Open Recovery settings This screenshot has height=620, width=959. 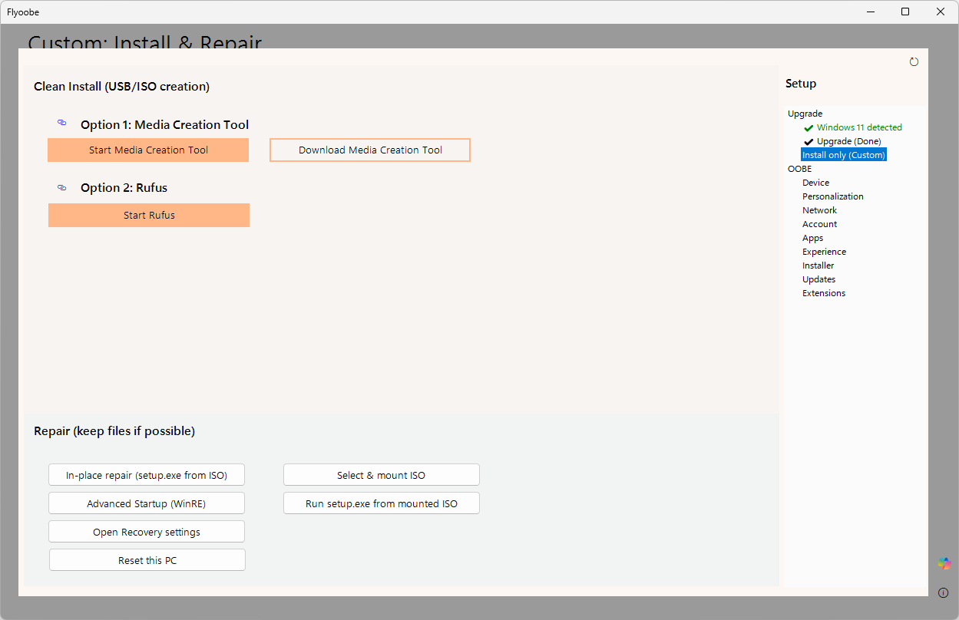(x=147, y=533)
